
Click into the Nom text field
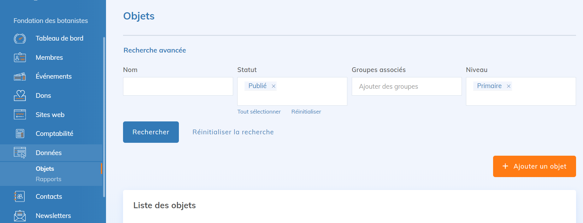click(x=178, y=86)
